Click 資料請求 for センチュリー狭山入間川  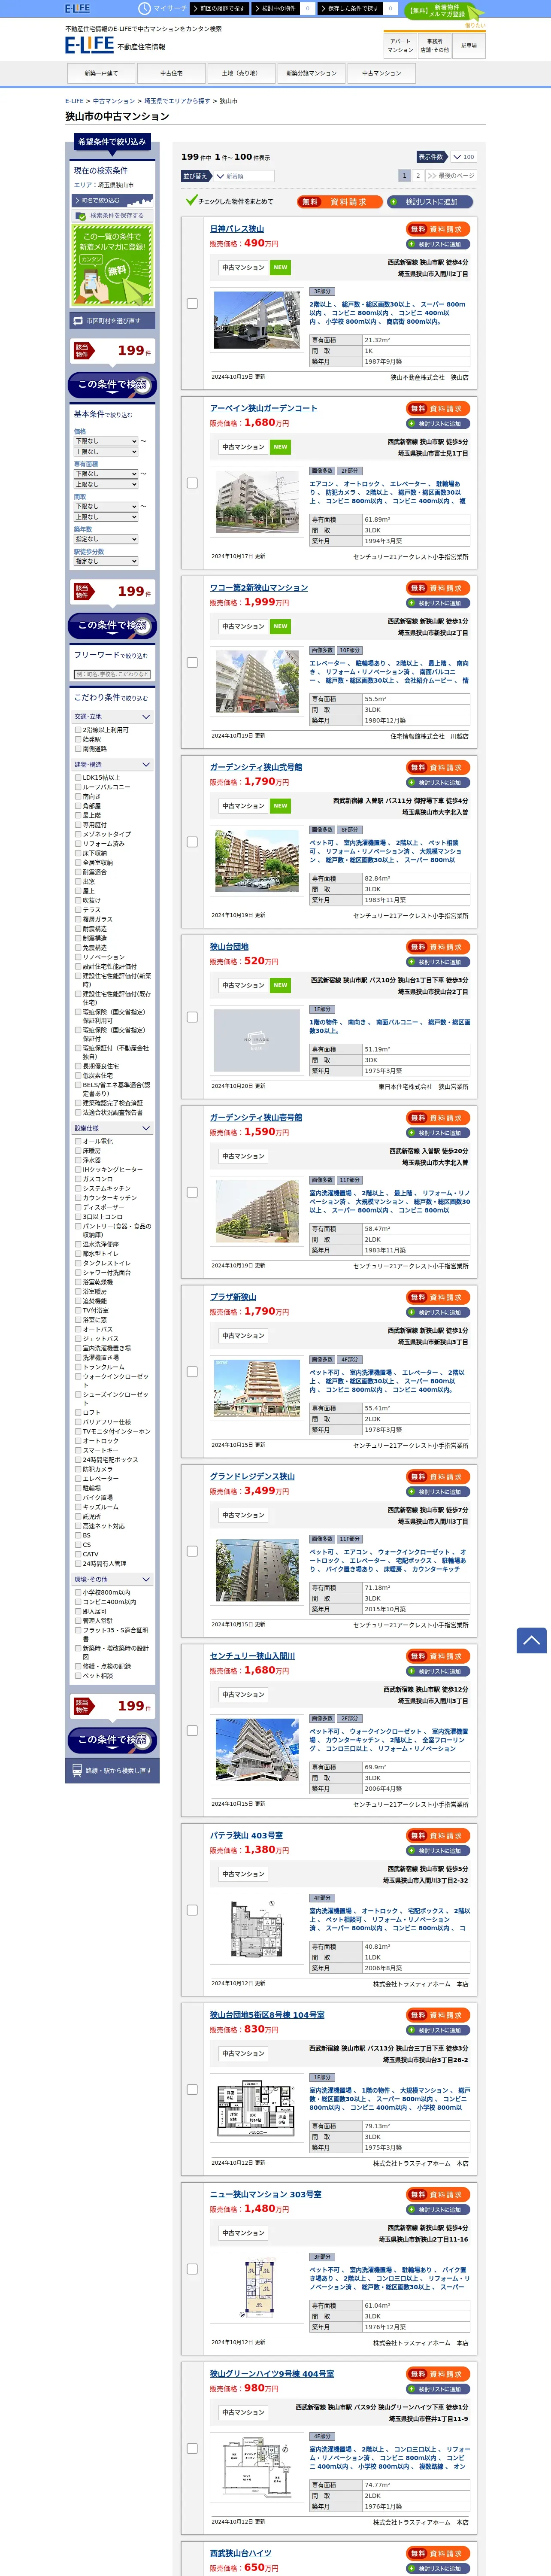[x=438, y=1656]
